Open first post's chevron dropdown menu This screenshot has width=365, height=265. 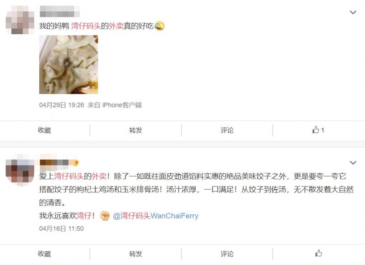[x=353, y=12]
